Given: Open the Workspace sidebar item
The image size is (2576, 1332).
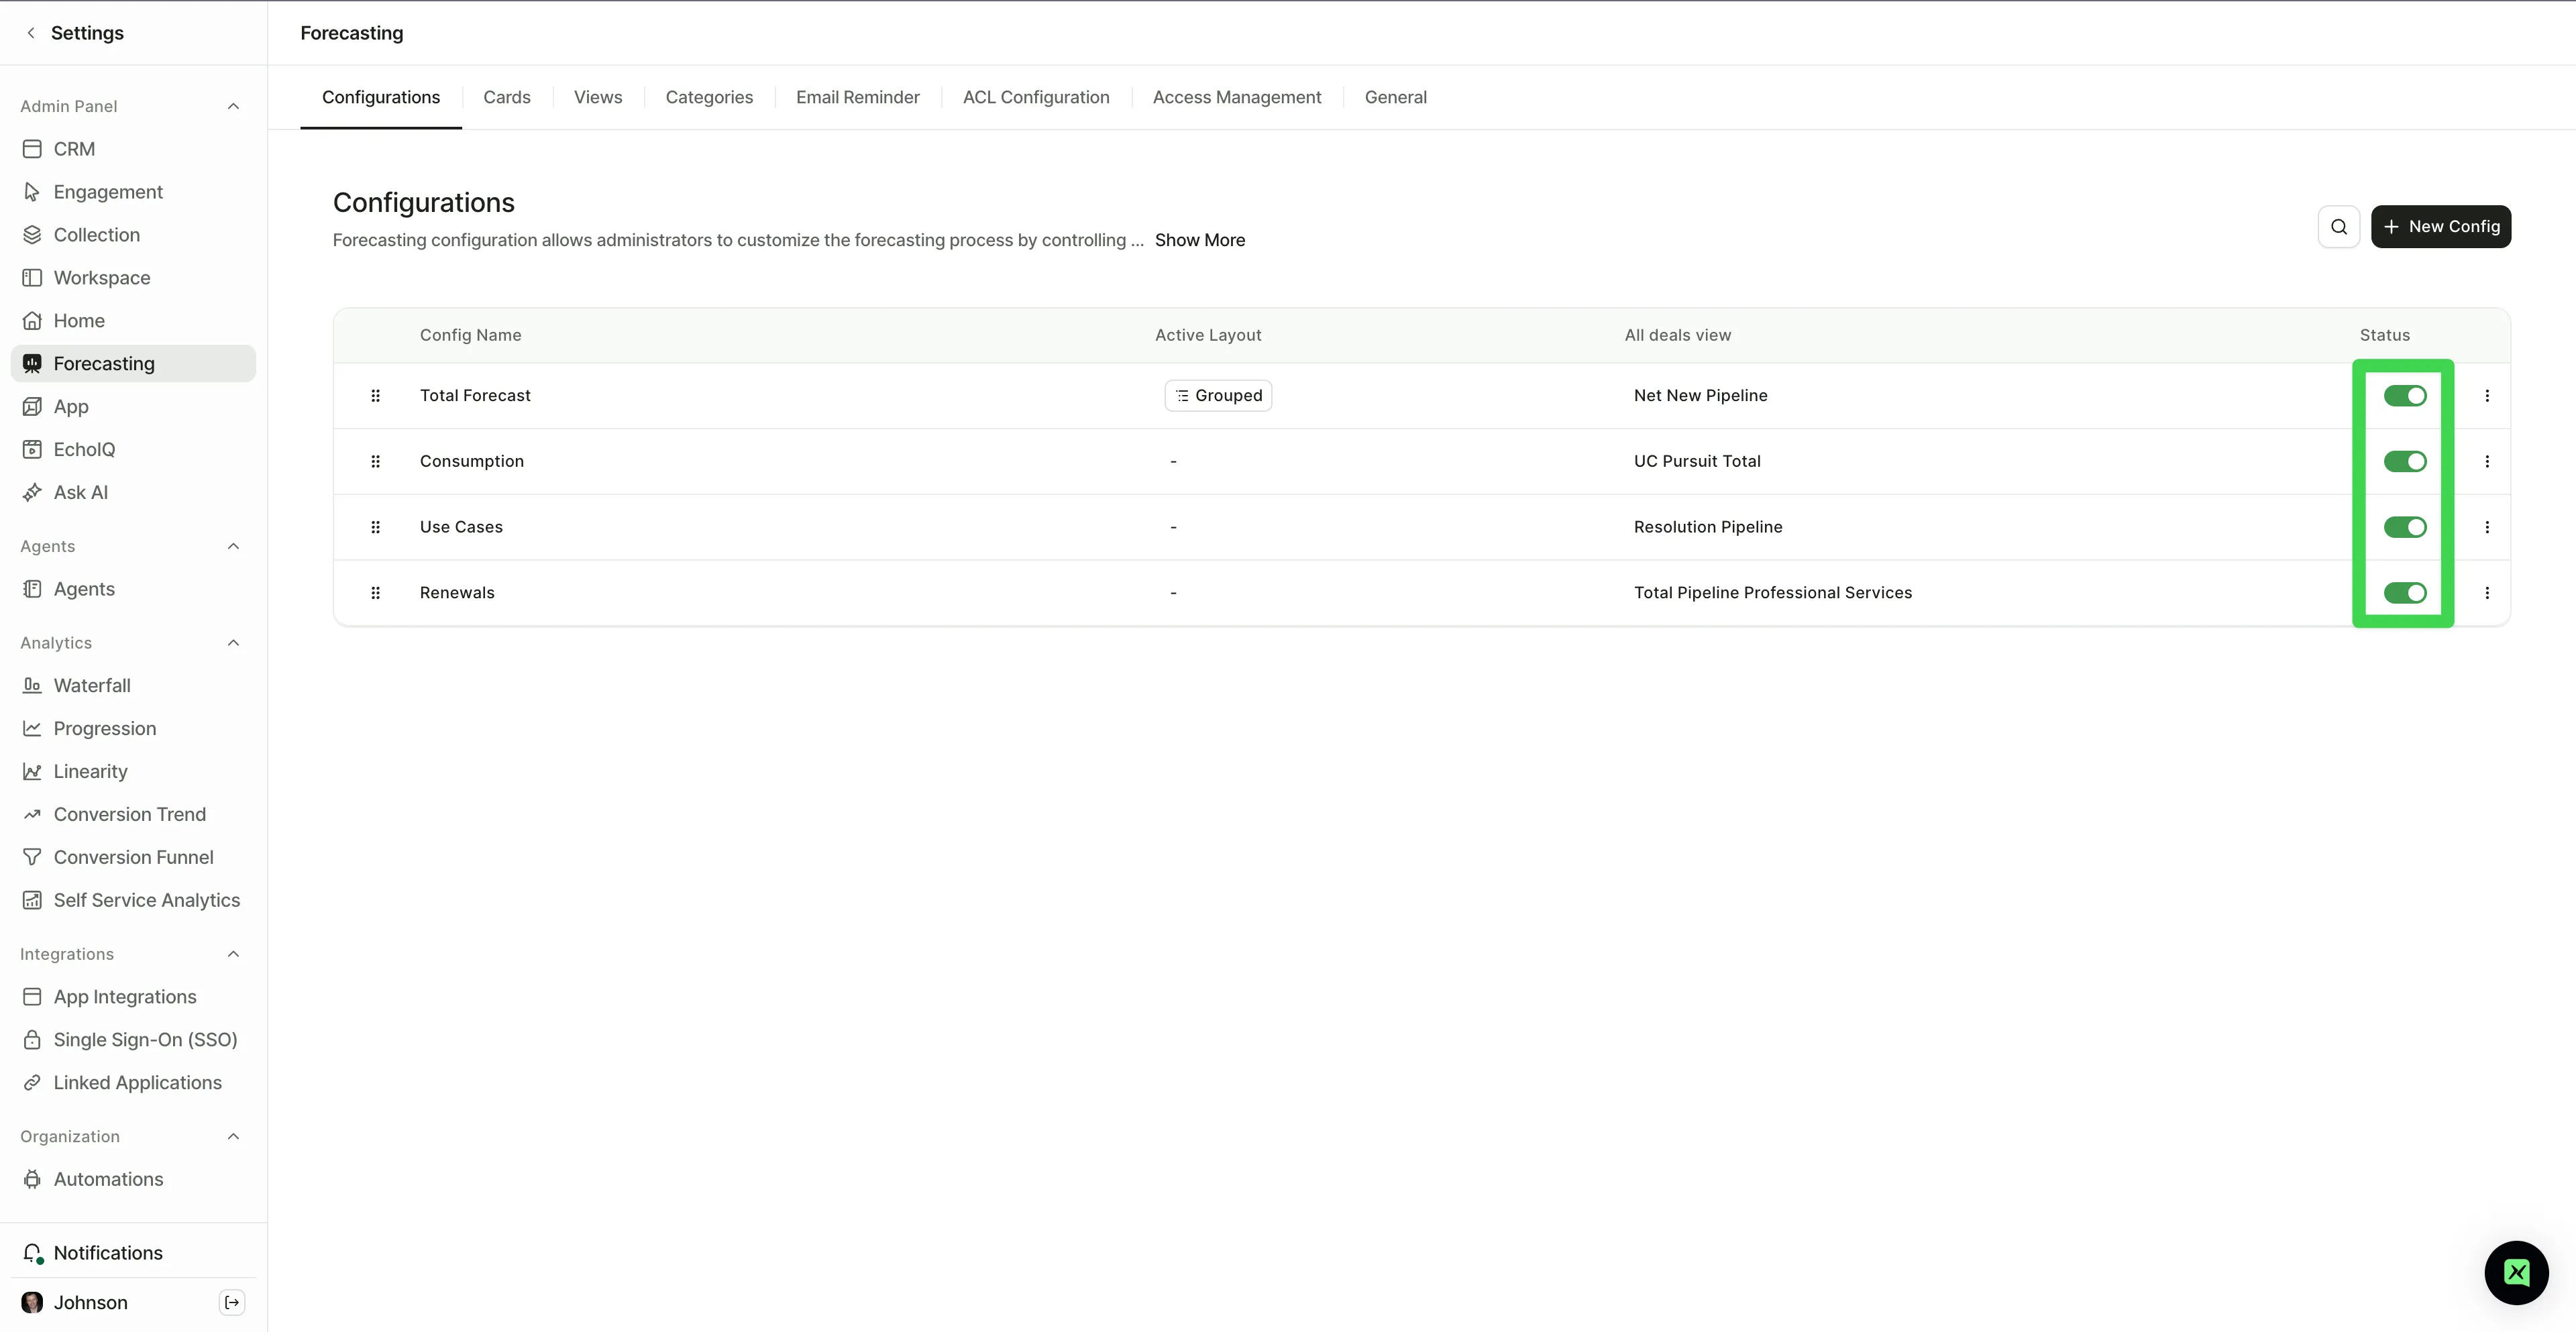Looking at the screenshot, I should pyautogui.click(x=133, y=278).
